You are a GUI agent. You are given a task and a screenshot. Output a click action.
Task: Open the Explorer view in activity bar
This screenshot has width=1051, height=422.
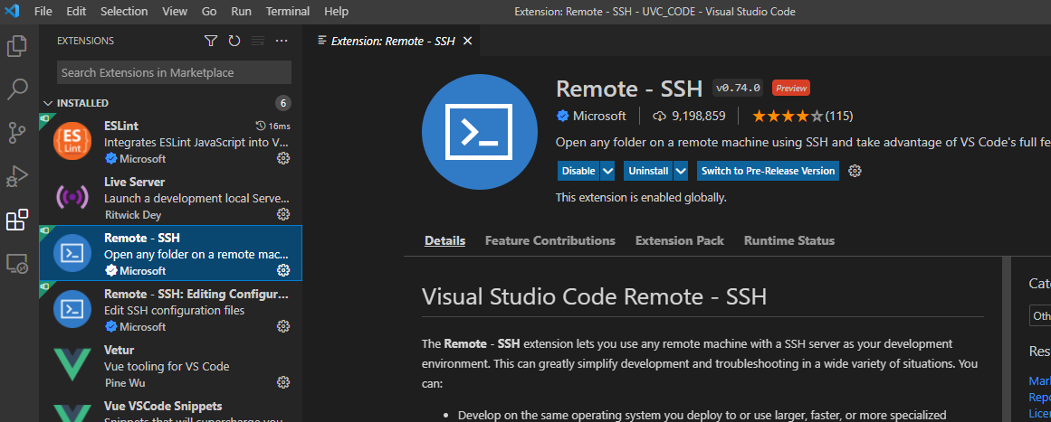17,46
